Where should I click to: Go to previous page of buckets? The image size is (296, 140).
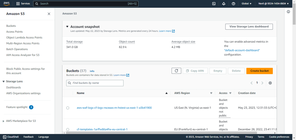(251, 83)
